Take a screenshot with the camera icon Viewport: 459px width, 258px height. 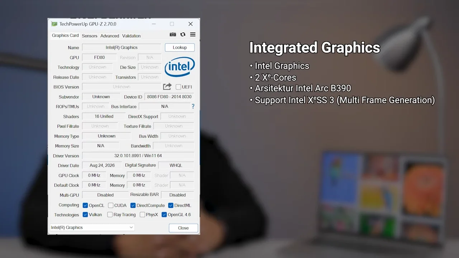coord(173,34)
